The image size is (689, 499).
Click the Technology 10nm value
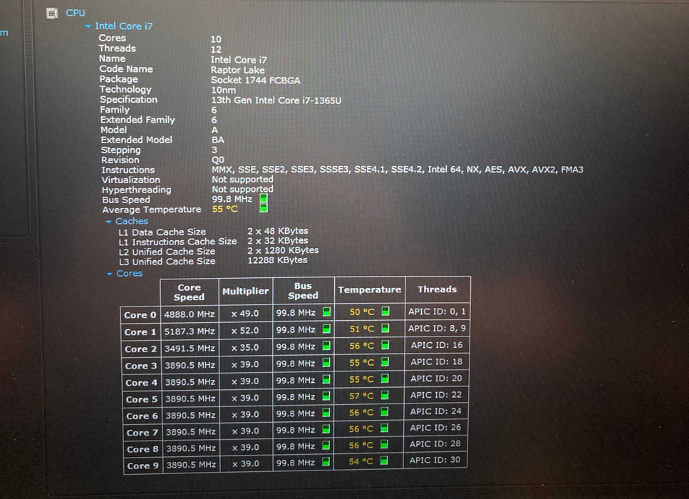pyautogui.click(x=223, y=91)
